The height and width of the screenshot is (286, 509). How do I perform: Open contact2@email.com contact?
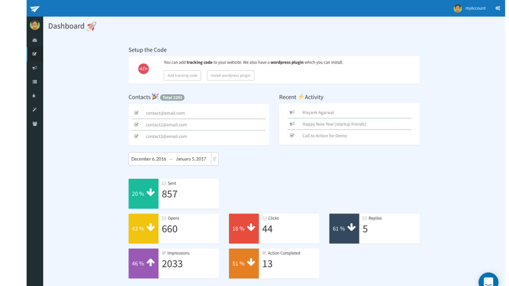[x=166, y=125]
